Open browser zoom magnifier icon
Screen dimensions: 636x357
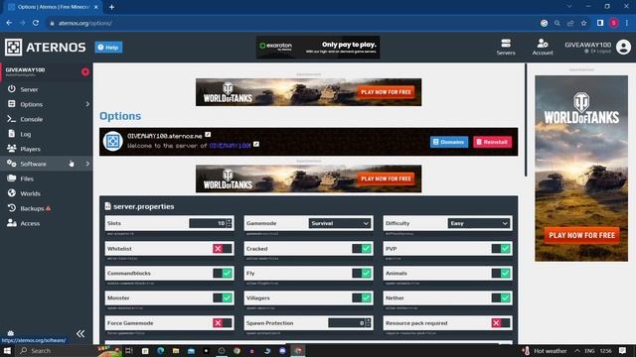point(557,23)
